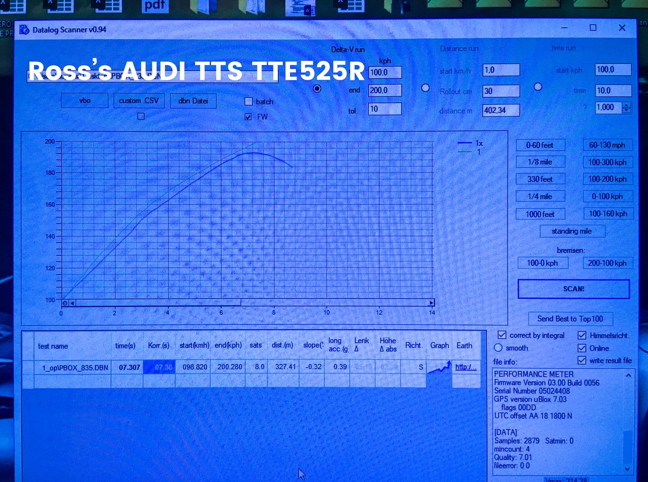Screen dimensions: 648x482
Task: Select the 1_op\PBOX_835.DBN test name cell
Action: 73,367
